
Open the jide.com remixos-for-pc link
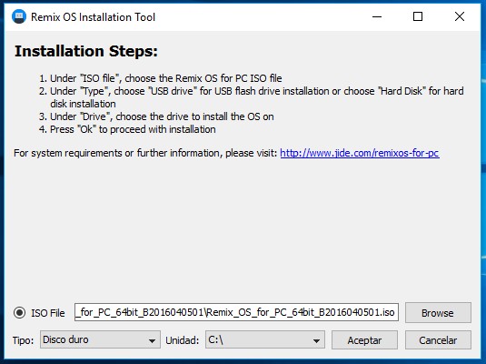(360, 153)
